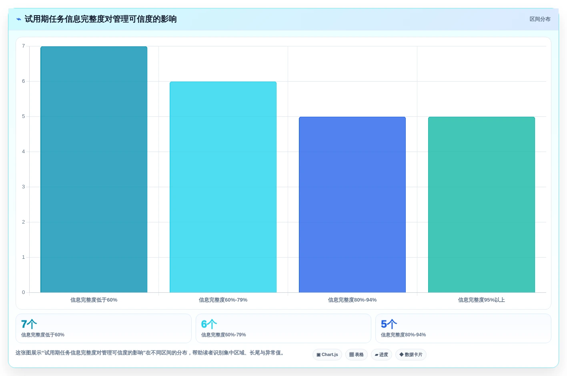Click the x-axis label 信息完整度60%-79%
567x376 pixels.
coord(223,300)
